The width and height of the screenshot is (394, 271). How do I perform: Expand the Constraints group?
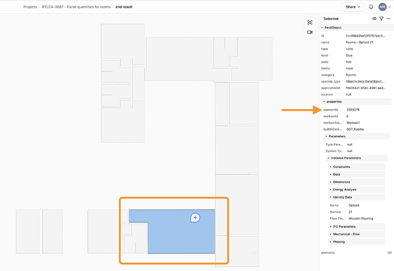(x=356, y=167)
